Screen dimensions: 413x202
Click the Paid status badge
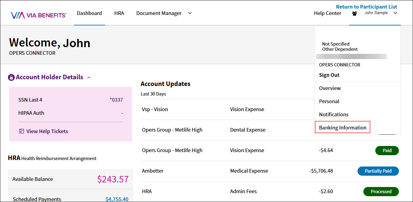click(x=387, y=151)
